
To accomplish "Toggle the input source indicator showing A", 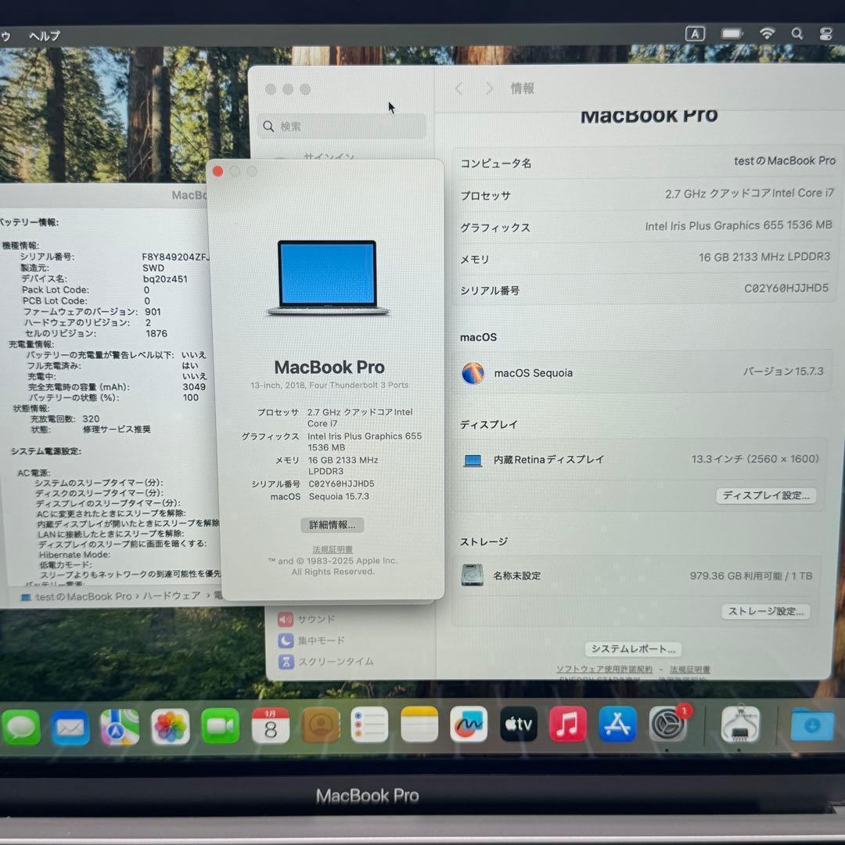I will (696, 34).
